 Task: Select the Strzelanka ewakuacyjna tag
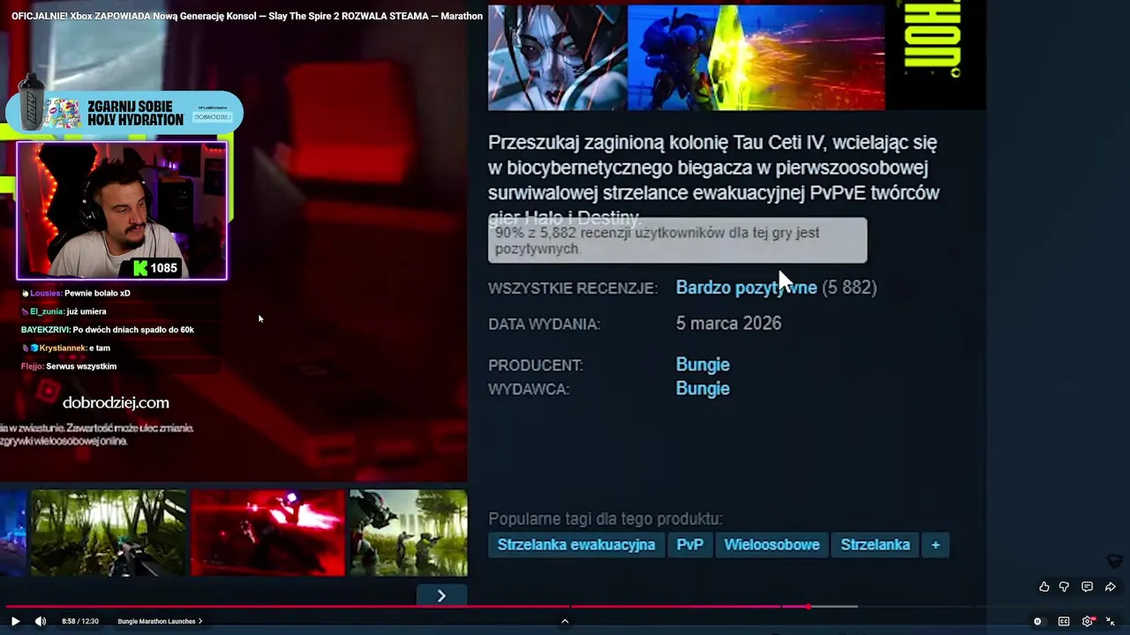coord(576,544)
